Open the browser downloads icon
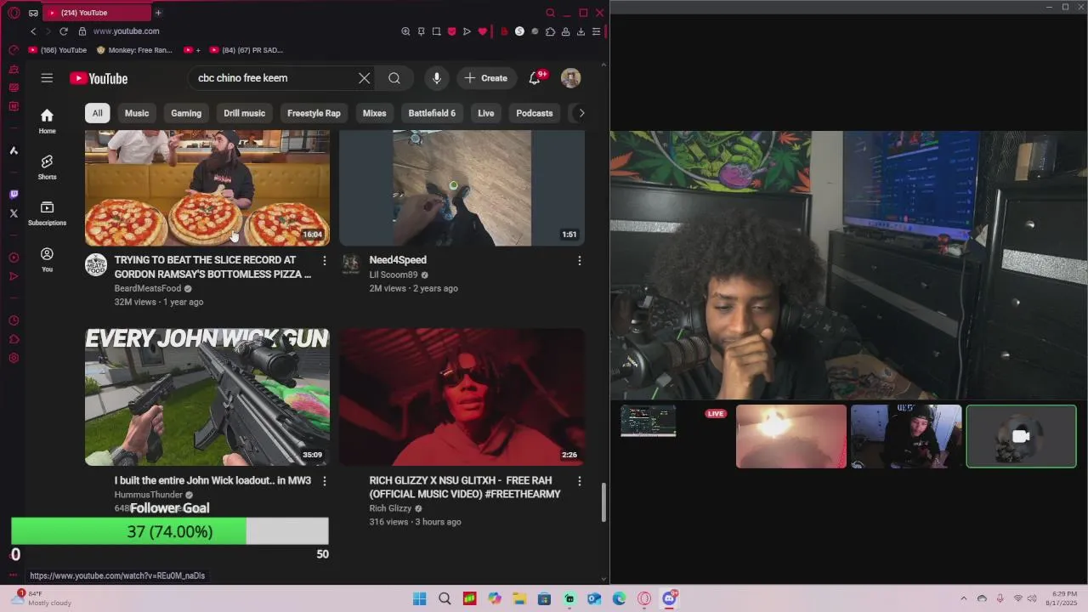The image size is (1088, 612). pyautogui.click(x=581, y=31)
